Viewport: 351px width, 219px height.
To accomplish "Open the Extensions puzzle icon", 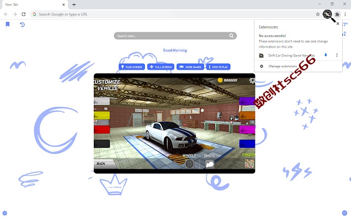I will point(337,15).
